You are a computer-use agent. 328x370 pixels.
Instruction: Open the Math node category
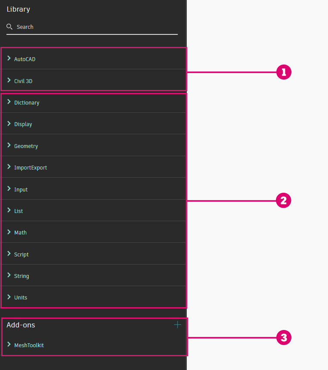(x=20, y=233)
